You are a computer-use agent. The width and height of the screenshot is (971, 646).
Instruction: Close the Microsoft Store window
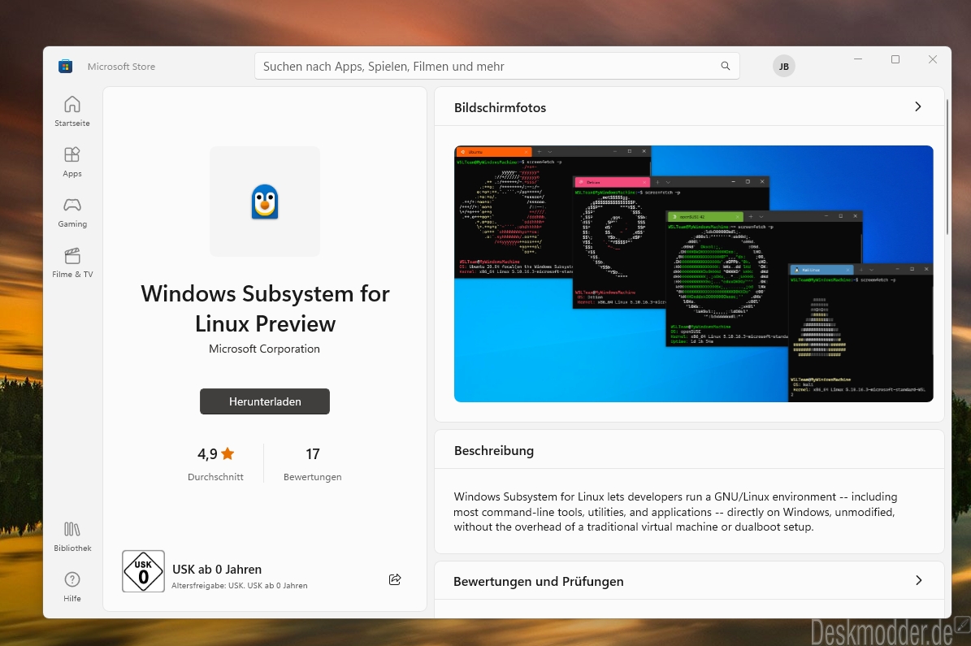[x=933, y=59]
